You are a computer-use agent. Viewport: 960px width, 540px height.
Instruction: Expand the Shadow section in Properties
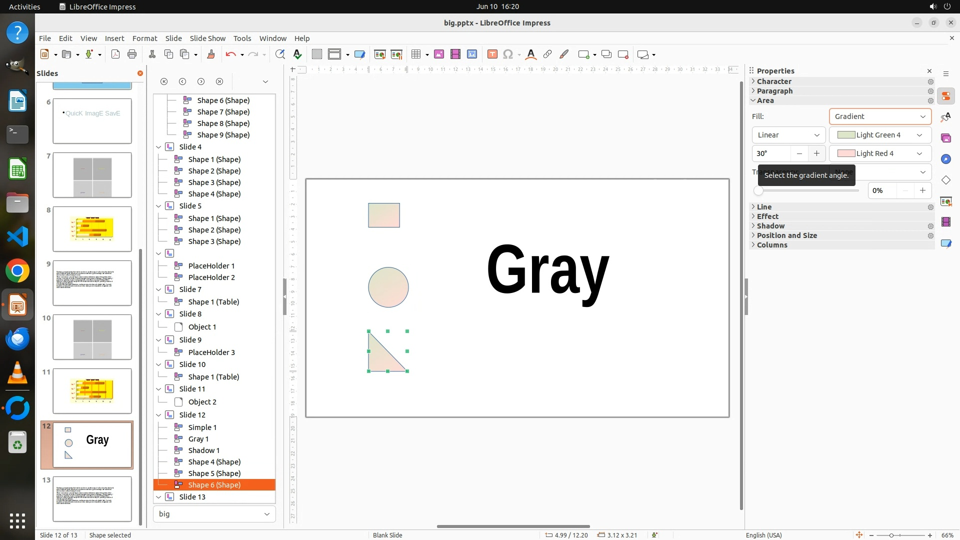(770, 226)
